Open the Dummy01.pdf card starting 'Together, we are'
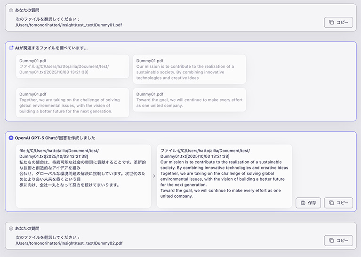The width and height of the screenshot is (361, 257). pyautogui.click(x=72, y=103)
